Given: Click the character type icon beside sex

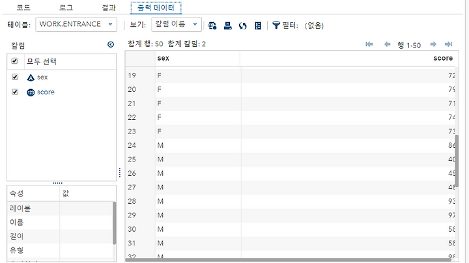Looking at the screenshot, I should (x=31, y=77).
